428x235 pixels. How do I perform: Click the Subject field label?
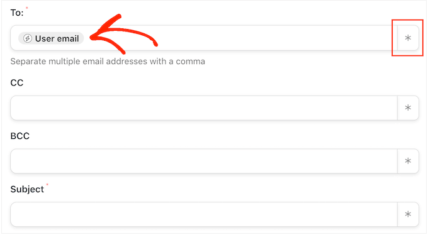27,189
